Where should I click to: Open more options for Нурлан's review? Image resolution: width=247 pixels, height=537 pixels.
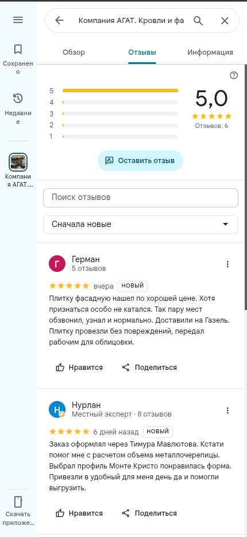[x=227, y=410]
